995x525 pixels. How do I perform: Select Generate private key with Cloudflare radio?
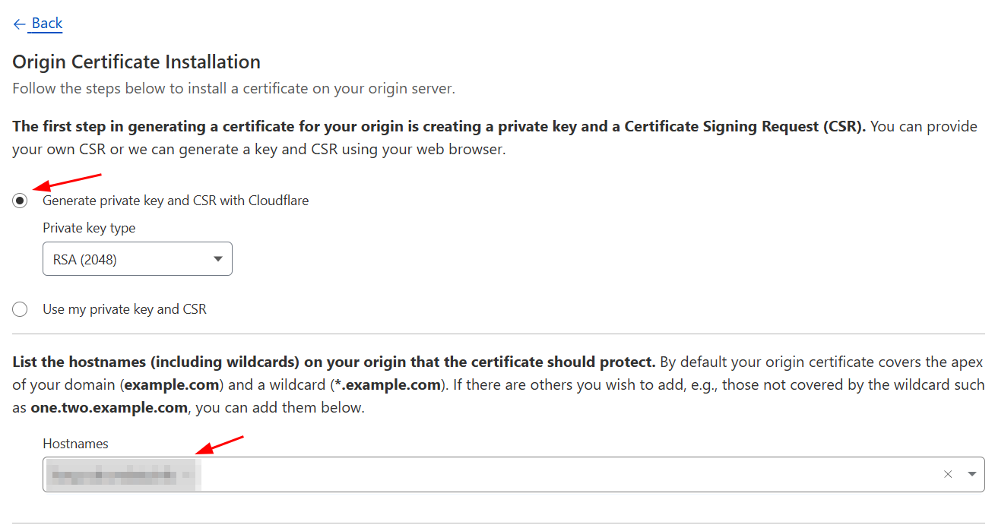click(x=20, y=201)
